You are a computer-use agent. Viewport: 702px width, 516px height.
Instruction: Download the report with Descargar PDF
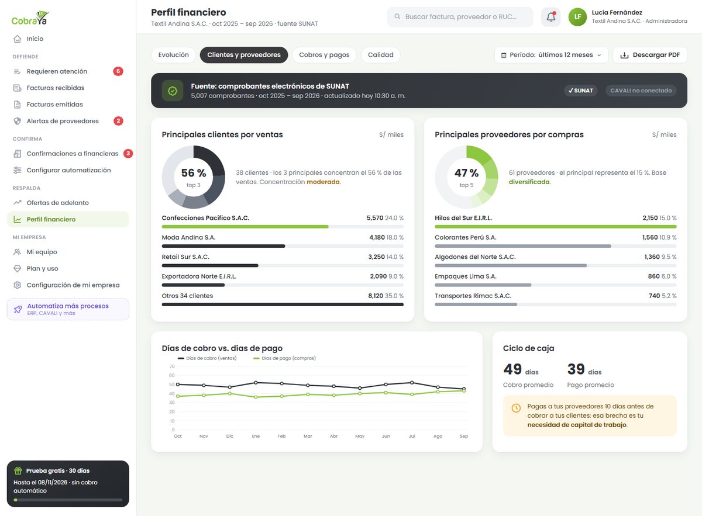coord(650,55)
